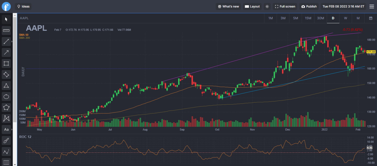Select the mouse pointer tool
377x166 pixels.
[x=6, y=19]
